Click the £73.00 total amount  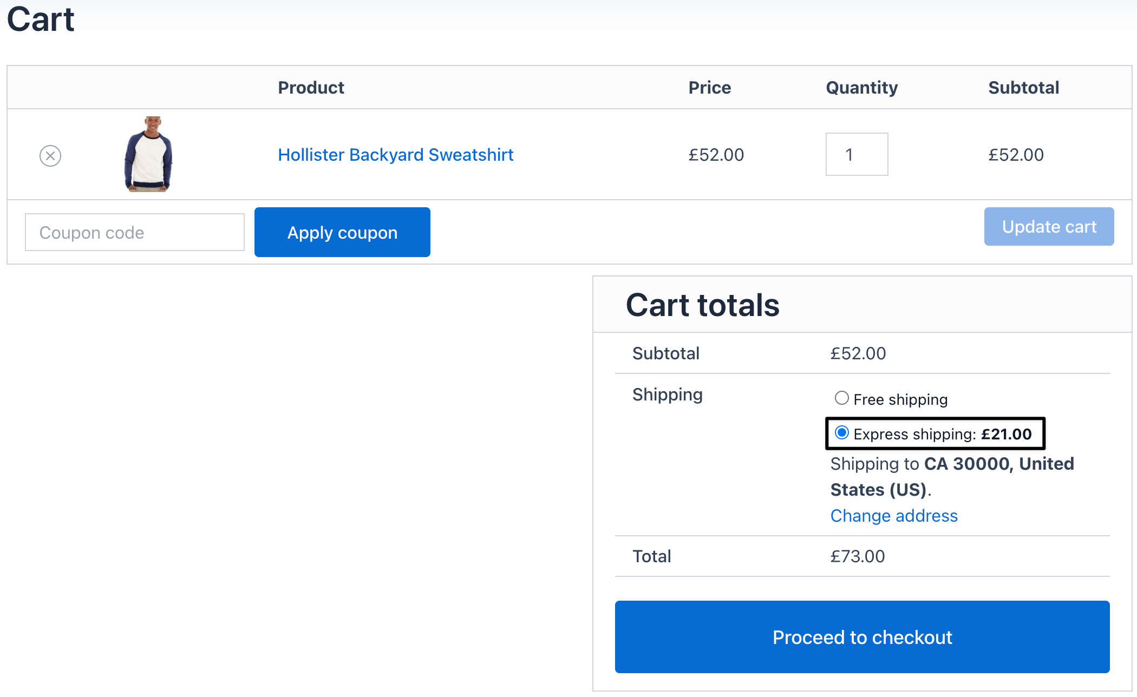pyautogui.click(x=858, y=556)
